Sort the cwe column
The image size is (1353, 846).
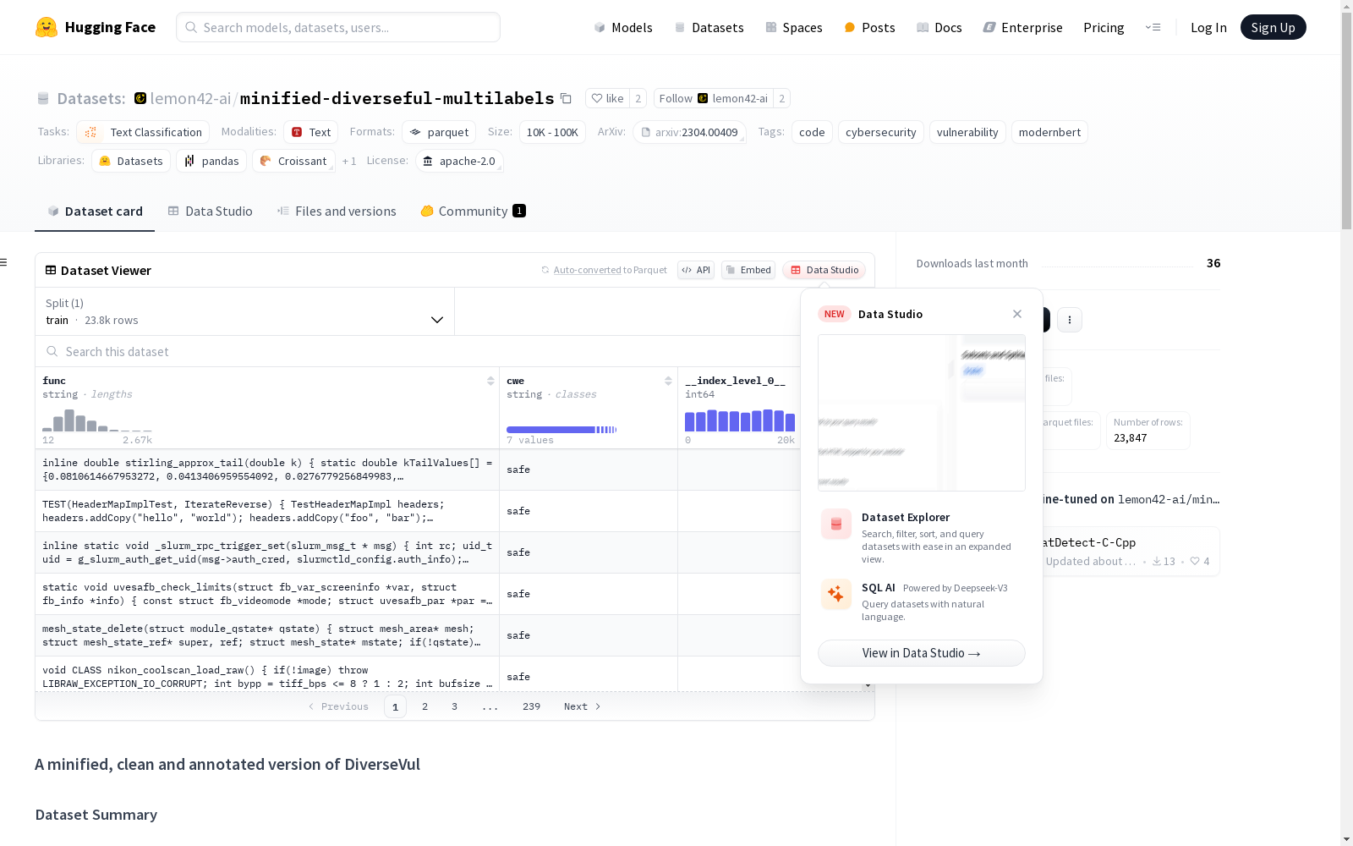[668, 381]
